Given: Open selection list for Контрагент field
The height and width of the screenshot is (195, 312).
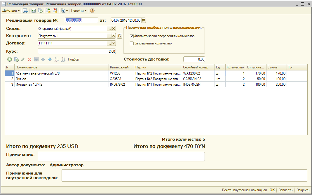Looking at the screenshot, I should point(109,36).
